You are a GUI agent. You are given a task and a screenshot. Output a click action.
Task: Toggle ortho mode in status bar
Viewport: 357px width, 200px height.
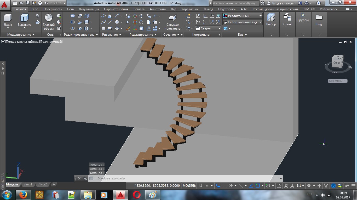pyautogui.click(x=224, y=186)
